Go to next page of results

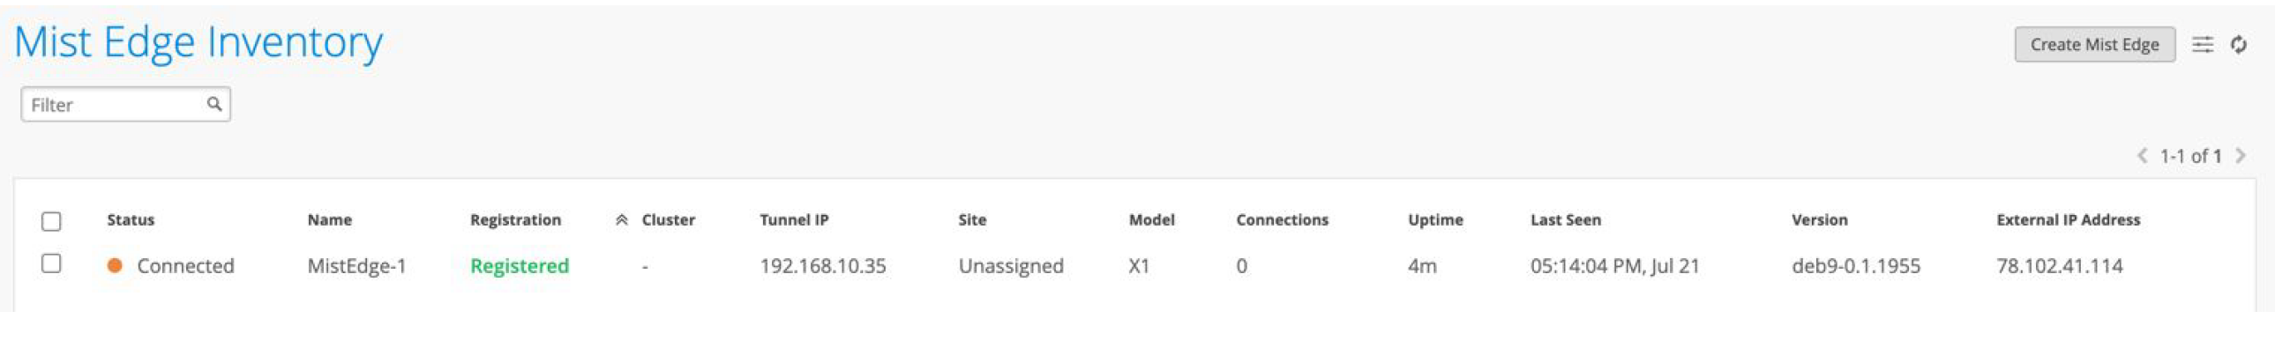(2241, 156)
